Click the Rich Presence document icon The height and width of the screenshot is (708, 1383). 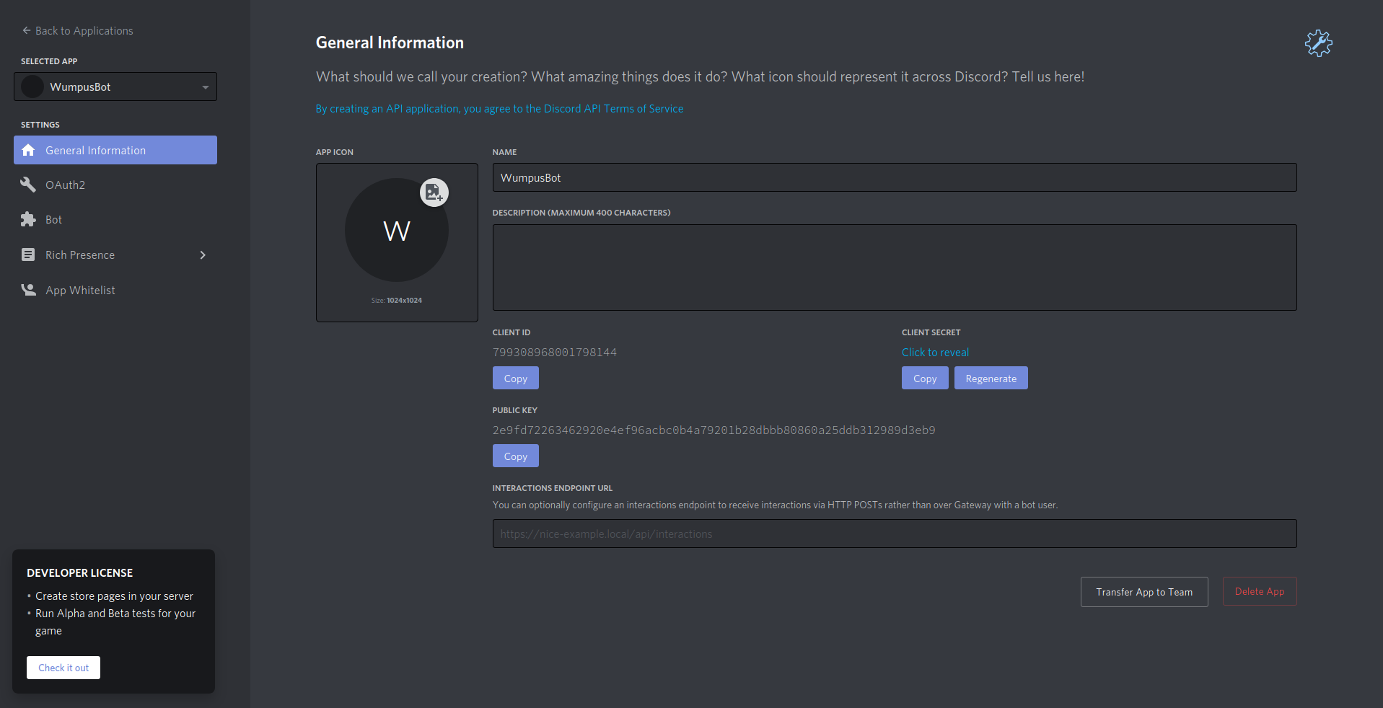coord(27,255)
